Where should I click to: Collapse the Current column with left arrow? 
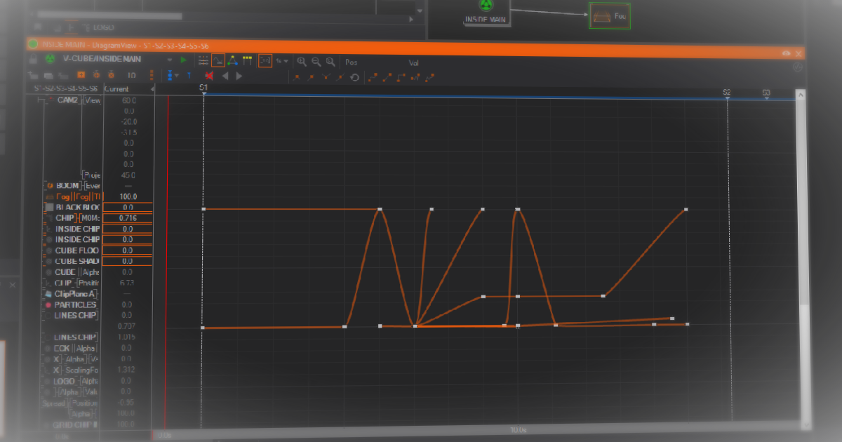tap(152, 89)
